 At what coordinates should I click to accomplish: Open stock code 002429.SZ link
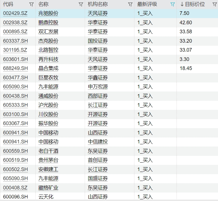(x=15, y=13)
